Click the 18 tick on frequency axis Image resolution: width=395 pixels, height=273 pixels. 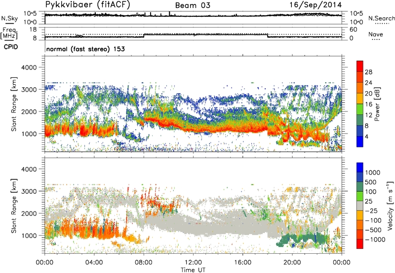point(33,30)
